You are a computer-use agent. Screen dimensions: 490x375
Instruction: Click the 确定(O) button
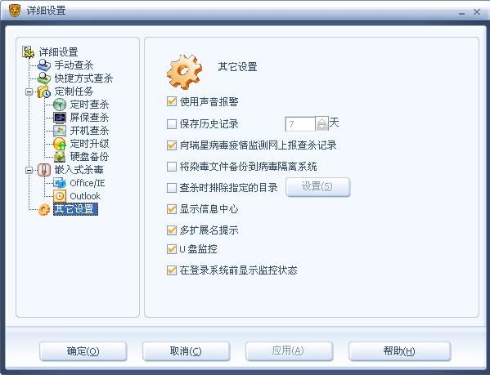[83, 351]
